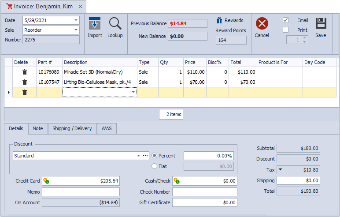Click the Lifting Bio-Cellulose Mask description cell
Screen dimensions: 340x217
click(x=100, y=82)
